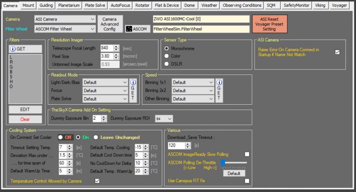
Task: Click Default Temp. Cooling spinner arrows
Action: click(x=146, y=147)
